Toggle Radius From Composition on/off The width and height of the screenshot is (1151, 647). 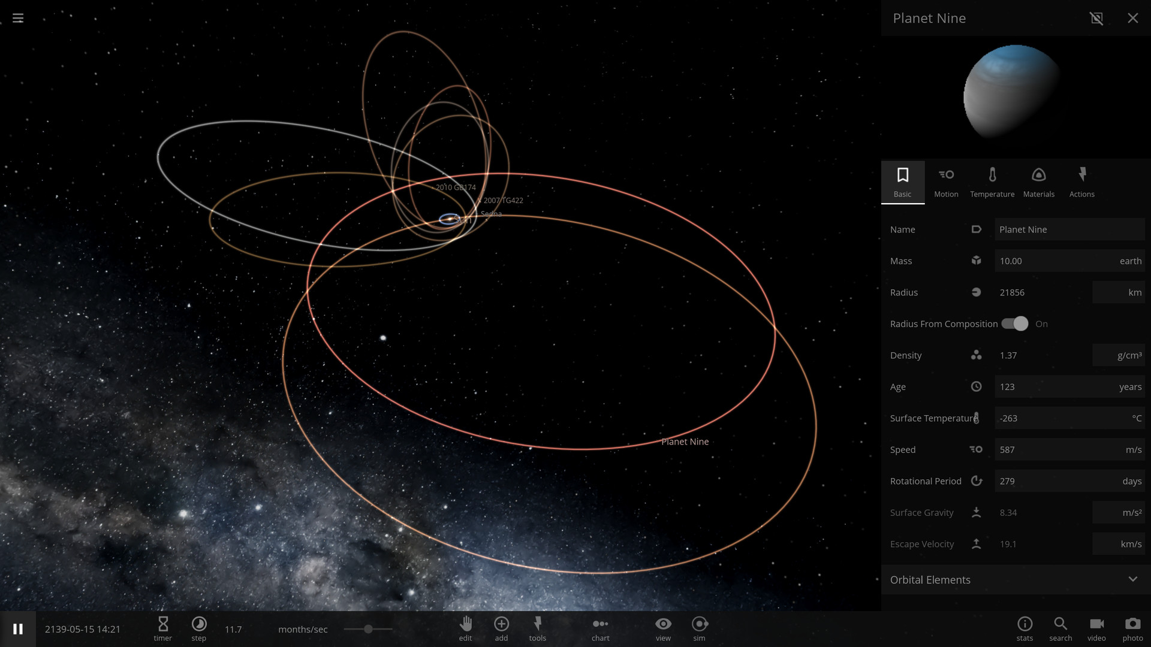click(1014, 323)
